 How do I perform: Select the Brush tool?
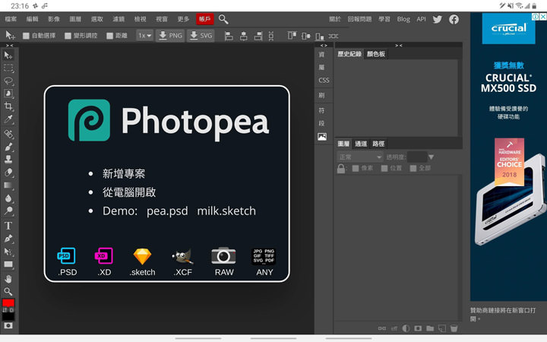pos(8,147)
